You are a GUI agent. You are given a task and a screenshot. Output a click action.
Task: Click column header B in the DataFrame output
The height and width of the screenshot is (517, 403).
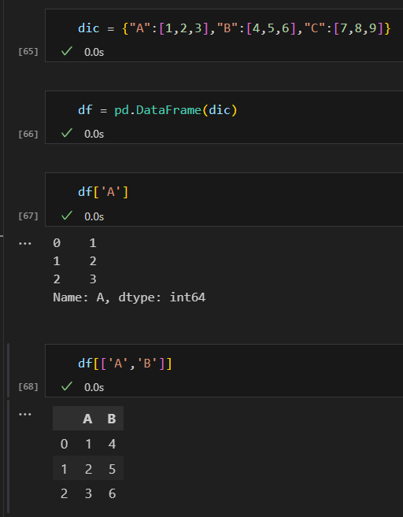pos(112,419)
